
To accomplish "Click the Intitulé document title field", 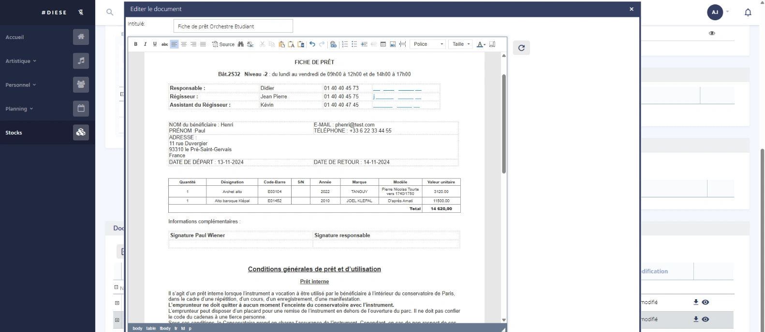I will (x=233, y=26).
